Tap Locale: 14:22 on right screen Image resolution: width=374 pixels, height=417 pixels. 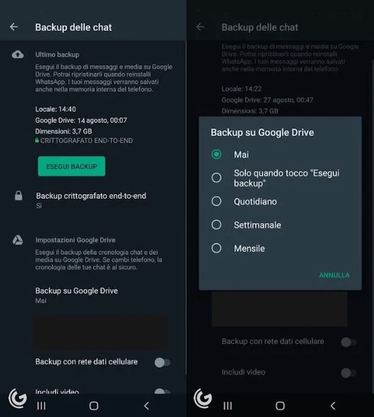(242, 89)
